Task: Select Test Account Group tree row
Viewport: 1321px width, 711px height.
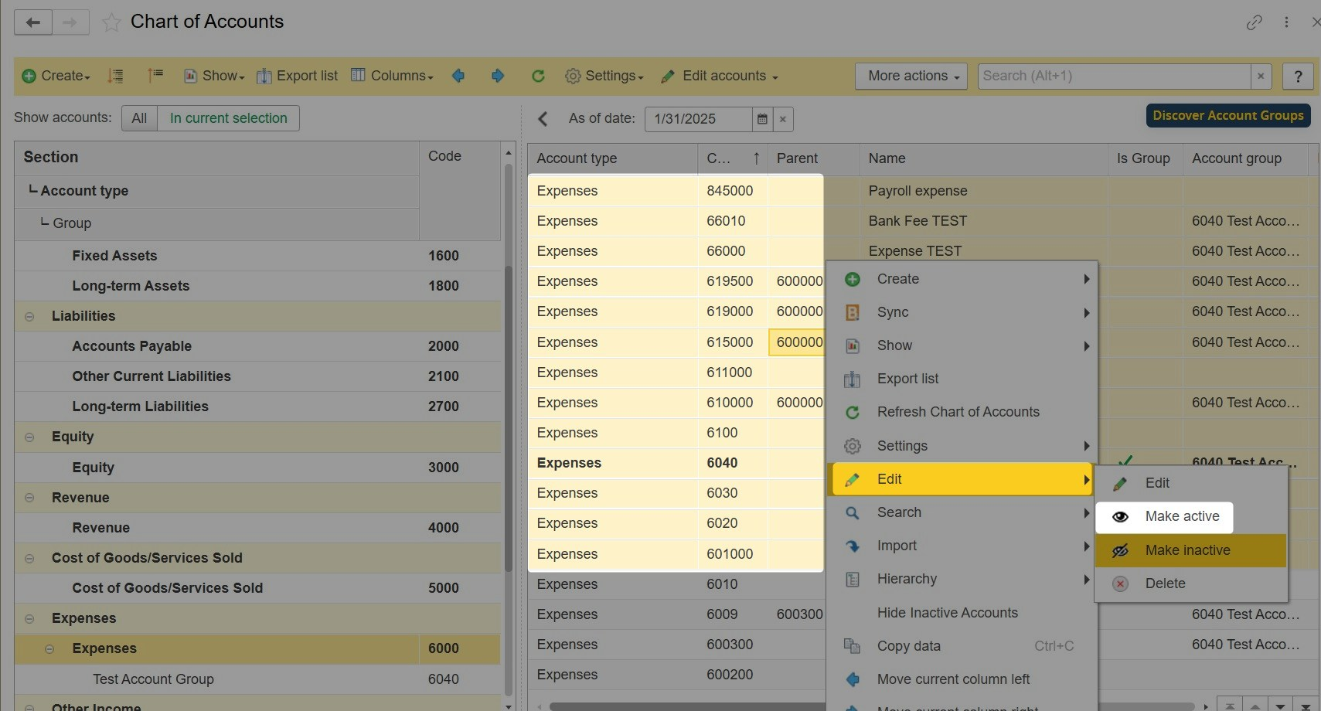Action: [257, 679]
